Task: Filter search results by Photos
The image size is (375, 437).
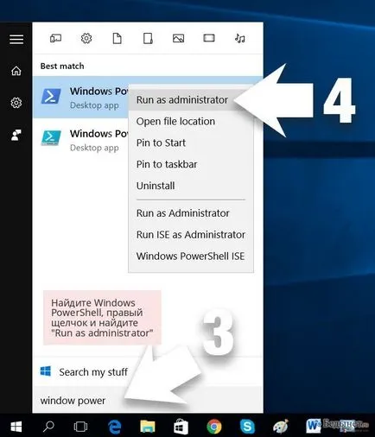Action: coord(178,38)
